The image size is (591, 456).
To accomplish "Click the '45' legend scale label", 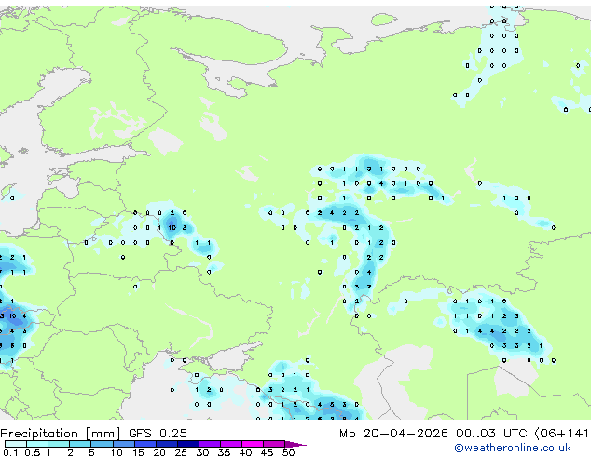I will click(267, 452).
